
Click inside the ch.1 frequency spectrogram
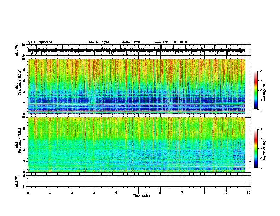coord(136,86)
